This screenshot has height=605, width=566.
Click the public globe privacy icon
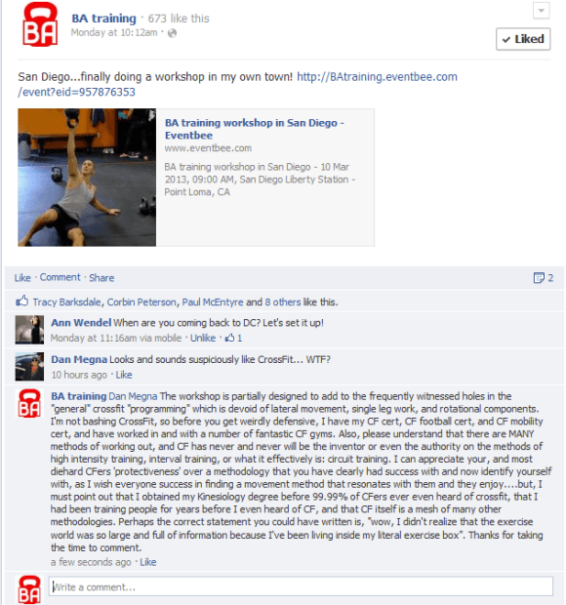coord(173,33)
